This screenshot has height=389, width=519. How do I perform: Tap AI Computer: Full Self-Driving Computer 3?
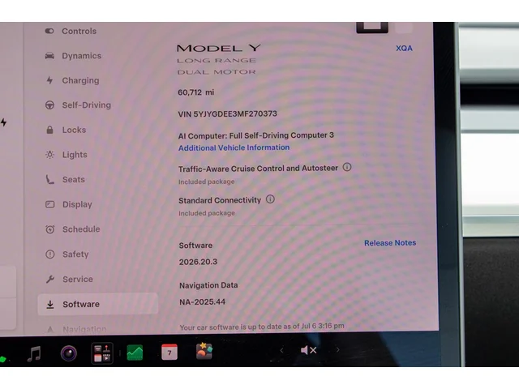(x=256, y=135)
